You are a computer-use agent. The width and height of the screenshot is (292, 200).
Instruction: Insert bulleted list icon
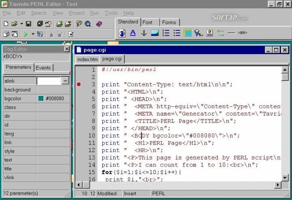pyautogui.click(x=177, y=33)
